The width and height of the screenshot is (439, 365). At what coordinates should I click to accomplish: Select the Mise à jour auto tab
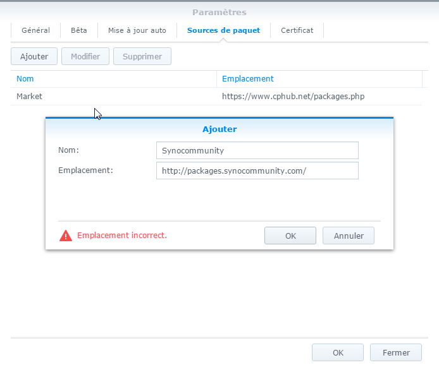[x=137, y=30]
